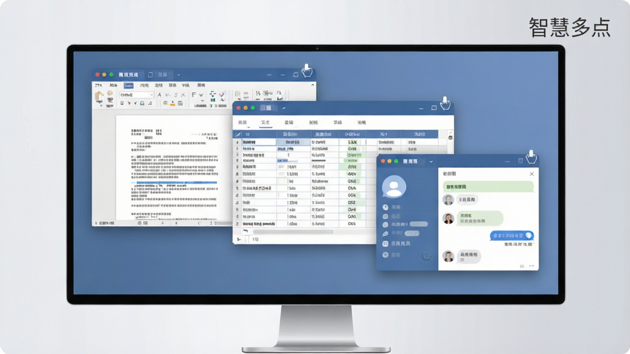Viewport: 630px width, 354px height.
Task: Click the sheet navigation arrow at the spreadsheet's bottom-left
Action: click(239, 239)
